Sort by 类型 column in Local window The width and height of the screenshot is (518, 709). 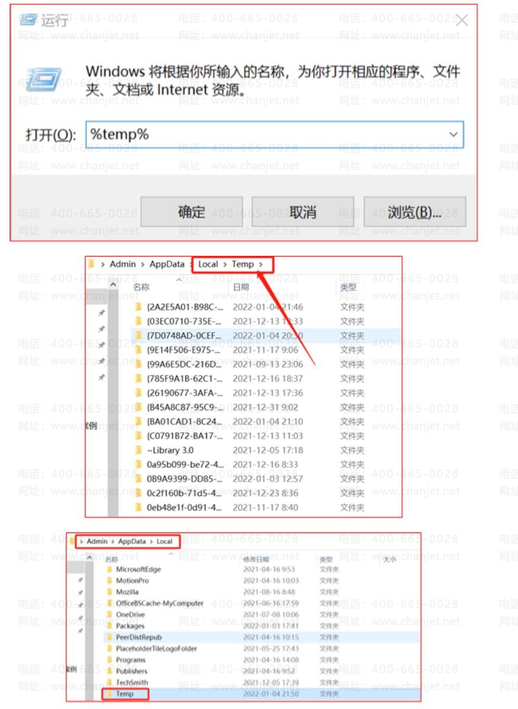click(x=326, y=559)
